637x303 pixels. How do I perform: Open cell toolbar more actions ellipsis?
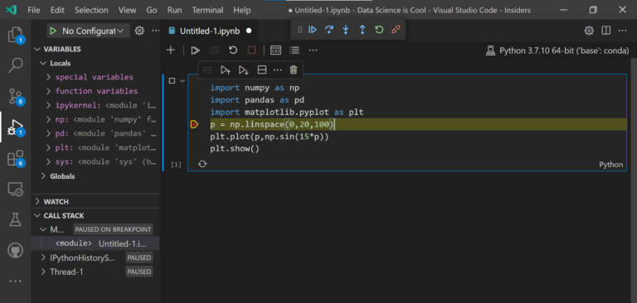(278, 70)
